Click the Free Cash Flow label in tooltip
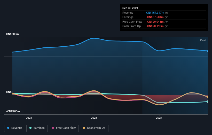212x135 pixels. (132, 22)
